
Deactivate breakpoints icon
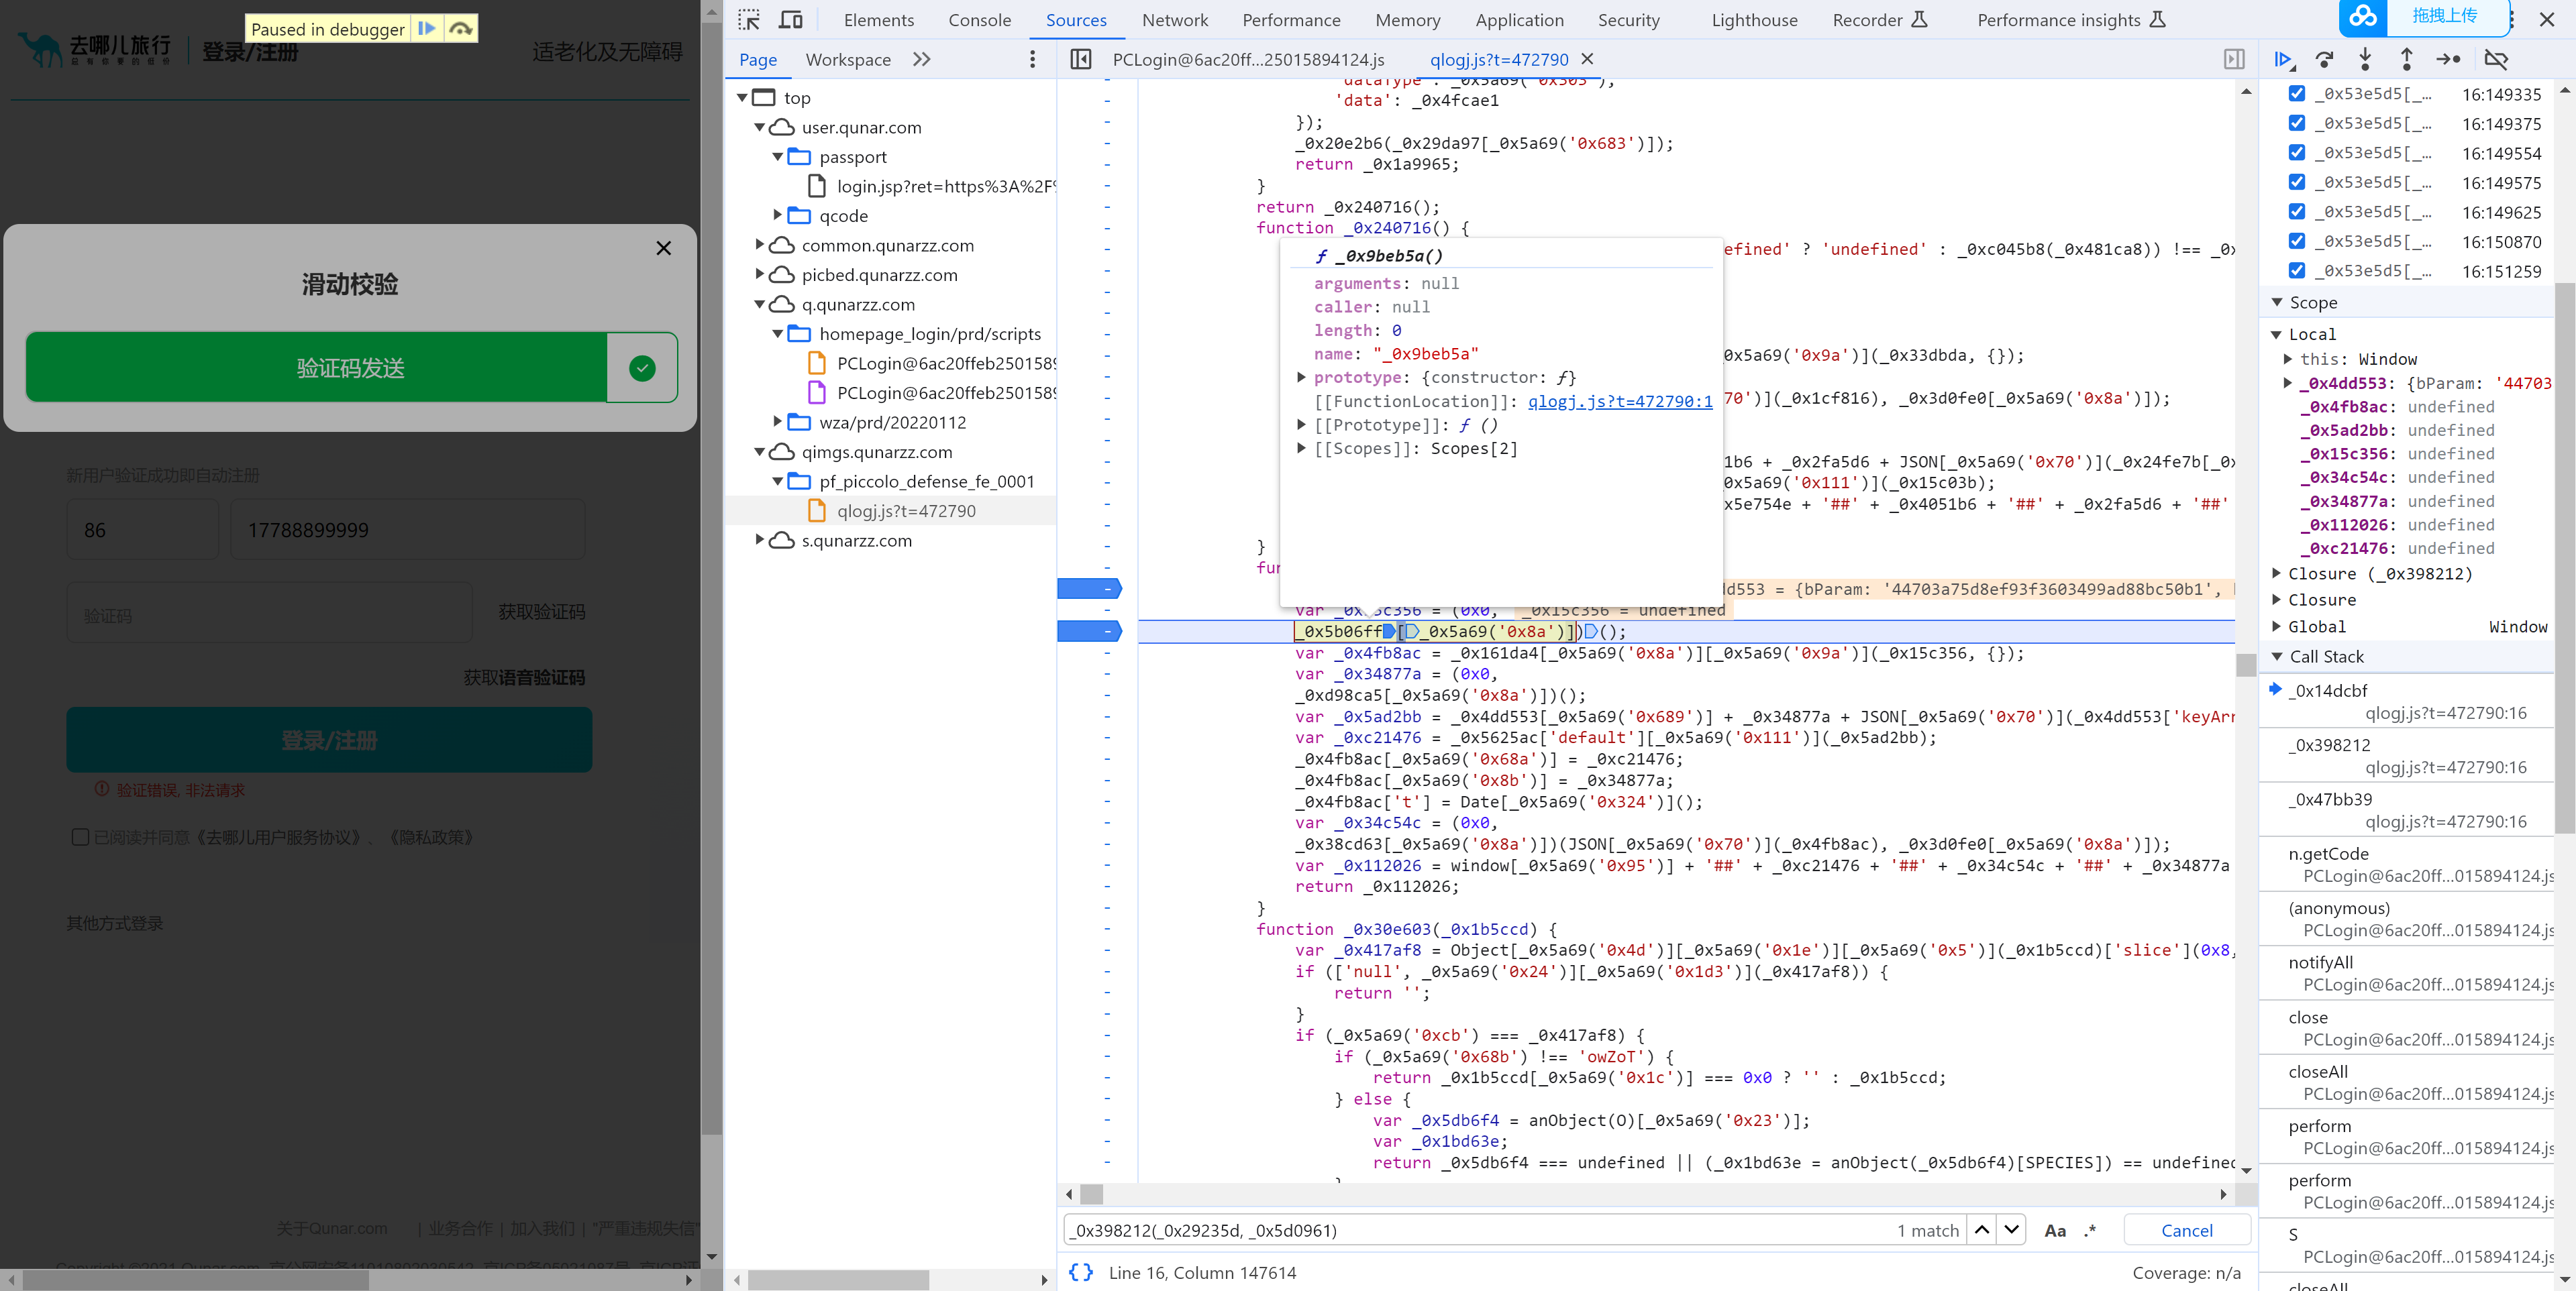[2496, 59]
